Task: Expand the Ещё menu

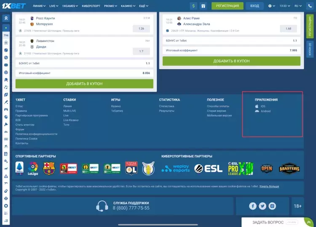Action: (x=144, y=6)
